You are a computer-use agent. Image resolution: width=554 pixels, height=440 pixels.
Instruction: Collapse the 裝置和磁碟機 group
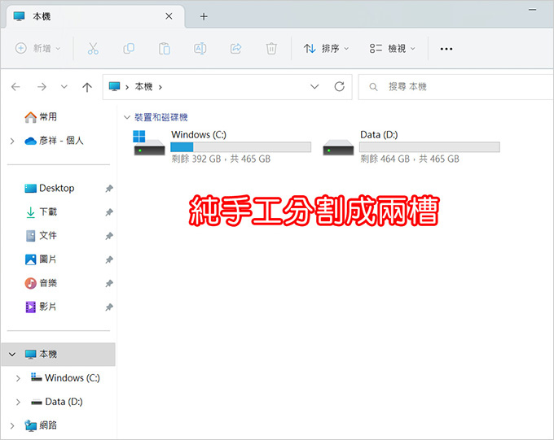pos(127,117)
